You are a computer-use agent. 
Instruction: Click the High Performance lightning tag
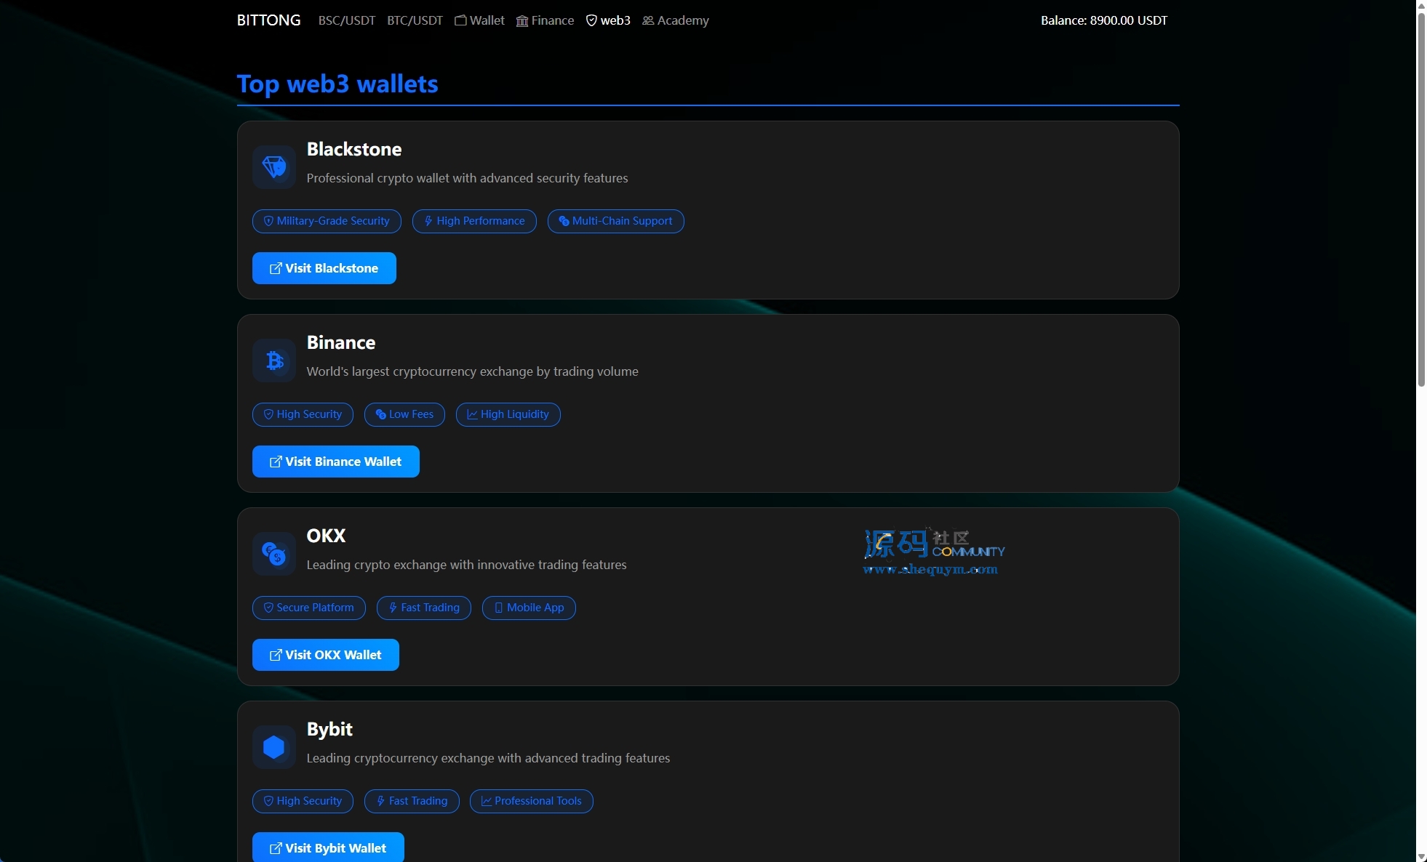pos(474,221)
